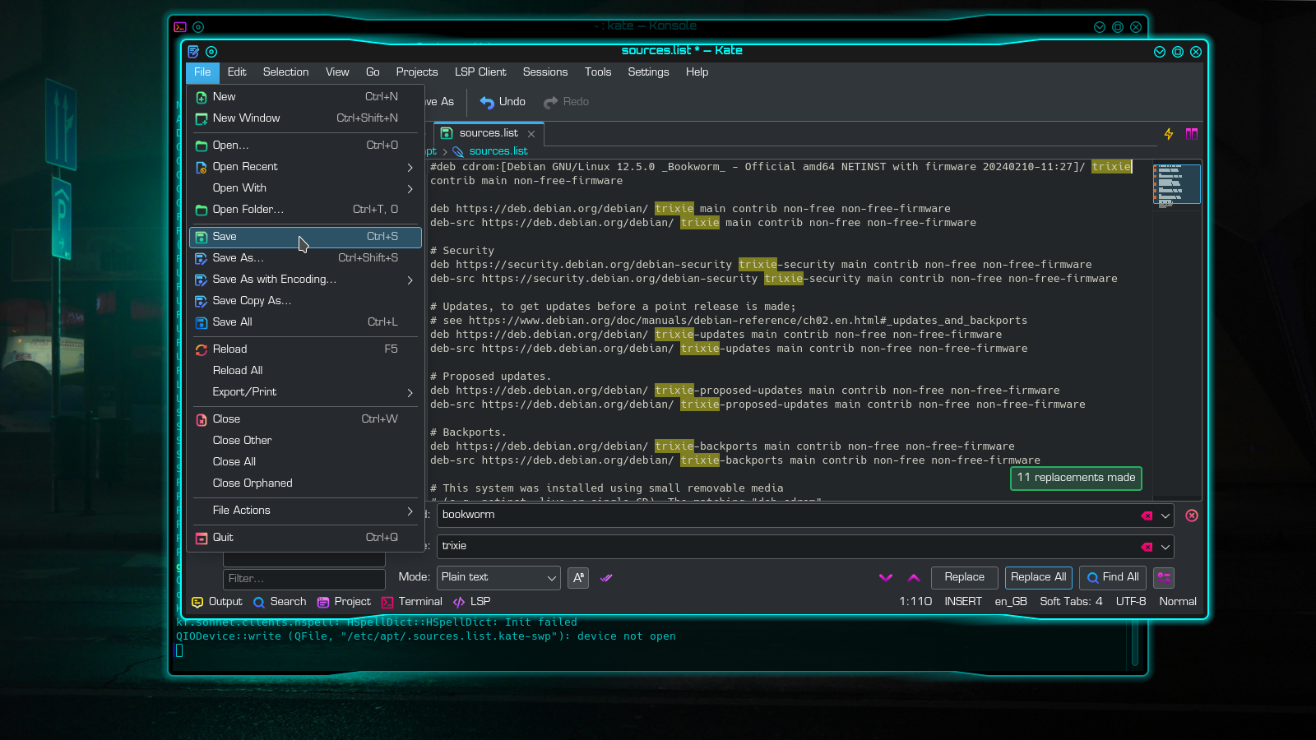Image resolution: width=1316 pixels, height=740 pixels.
Task: Select New Window menu entry
Action: (x=305, y=118)
